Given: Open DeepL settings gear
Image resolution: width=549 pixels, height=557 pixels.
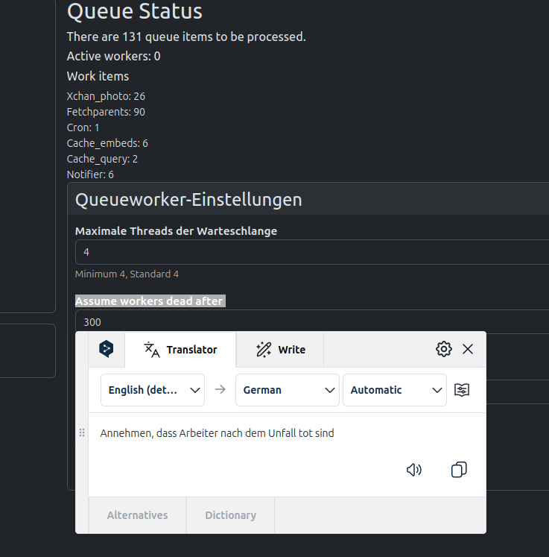Looking at the screenshot, I should (x=444, y=349).
